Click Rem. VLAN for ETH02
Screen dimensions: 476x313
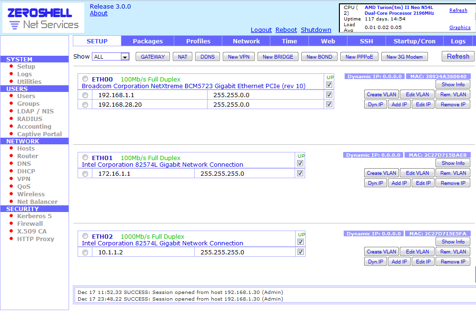[453, 252]
